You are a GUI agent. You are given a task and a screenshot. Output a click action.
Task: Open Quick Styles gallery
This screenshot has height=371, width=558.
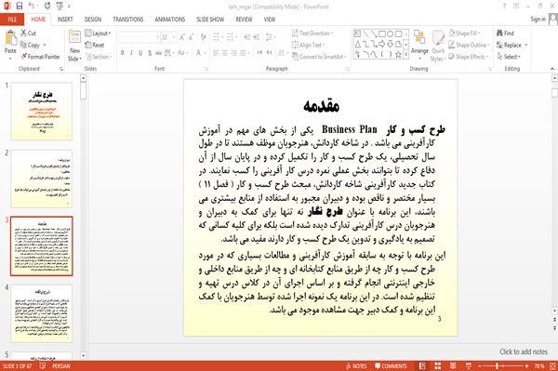point(438,46)
